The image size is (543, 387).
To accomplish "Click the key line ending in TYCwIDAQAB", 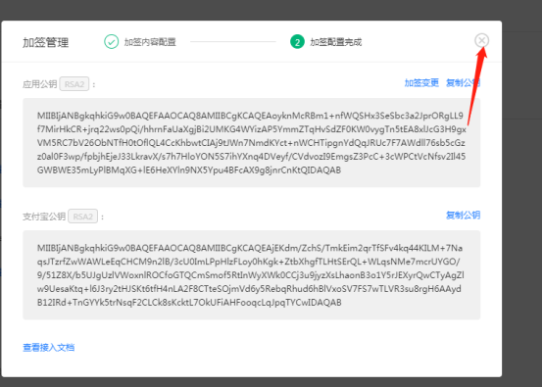I will click(x=189, y=302).
